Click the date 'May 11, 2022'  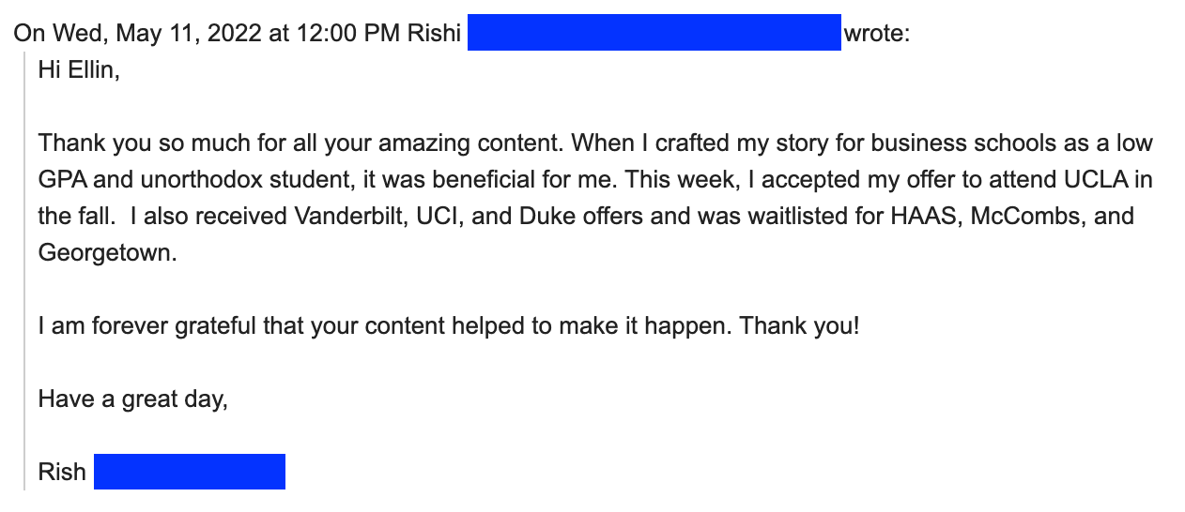[189, 34]
